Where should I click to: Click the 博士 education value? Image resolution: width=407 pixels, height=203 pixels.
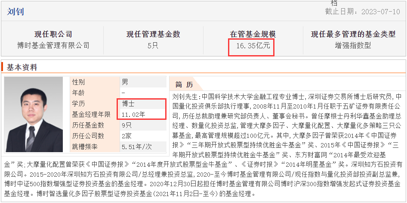tap(128, 104)
